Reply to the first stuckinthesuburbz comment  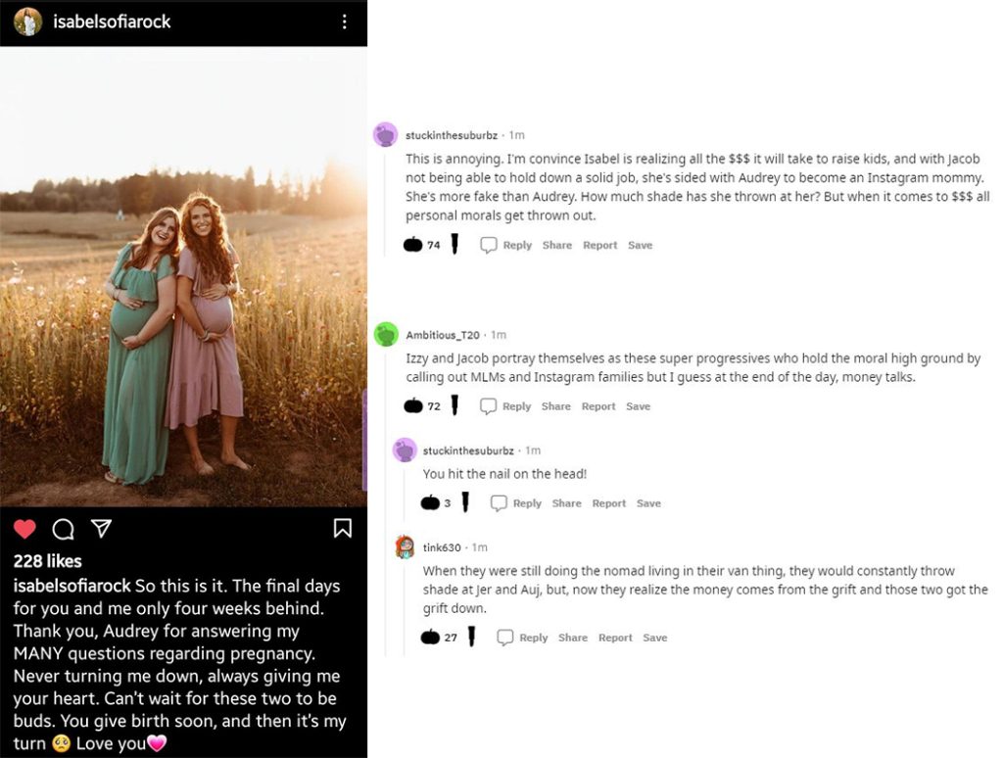(506, 245)
